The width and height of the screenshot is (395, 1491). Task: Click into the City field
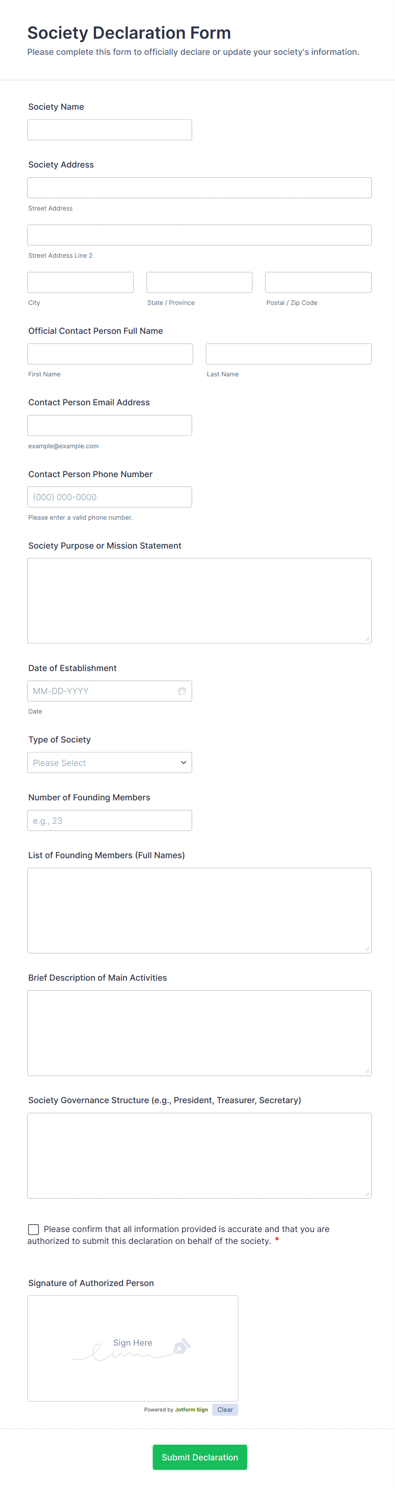tap(80, 282)
